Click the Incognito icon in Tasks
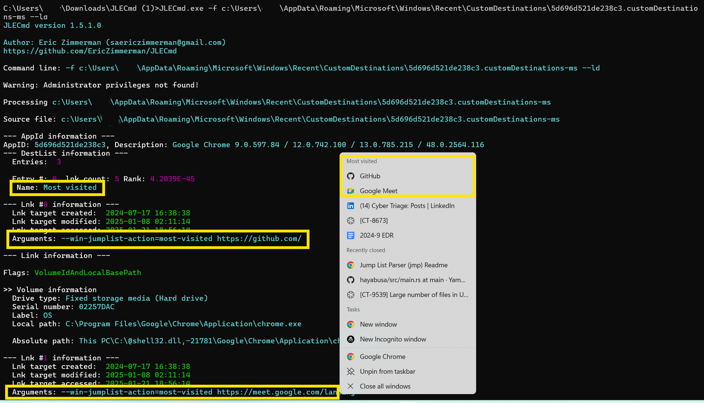This screenshot has width=704, height=403. 351,339
